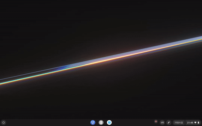This screenshot has height=126, width=202.
Task: Open the calendar from the 7月31日 date
Action: tap(178, 122)
